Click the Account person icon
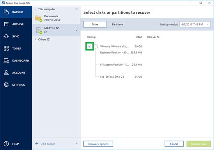Viewport: 214px width, 150px height. (x=6, y=73)
